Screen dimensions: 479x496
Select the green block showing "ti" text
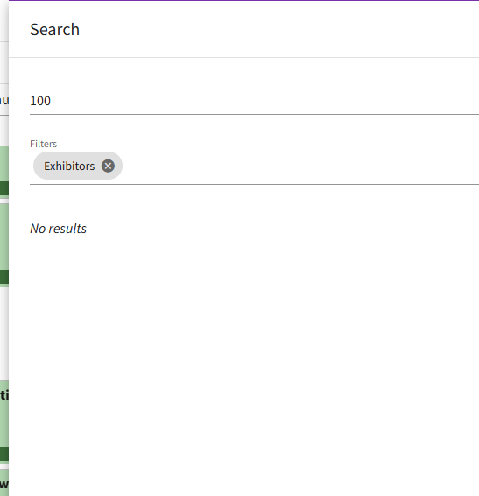(4, 414)
